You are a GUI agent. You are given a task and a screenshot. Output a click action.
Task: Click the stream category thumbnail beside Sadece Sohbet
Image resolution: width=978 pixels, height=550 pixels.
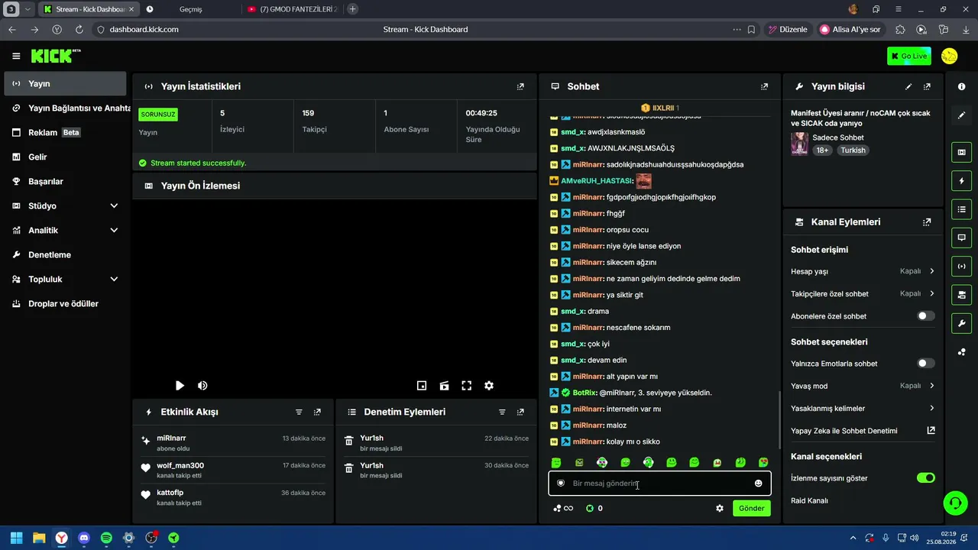point(799,144)
